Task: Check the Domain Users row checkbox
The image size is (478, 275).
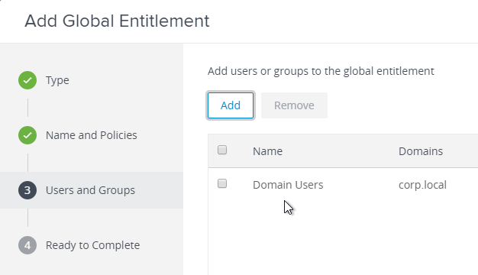Action: [222, 183]
